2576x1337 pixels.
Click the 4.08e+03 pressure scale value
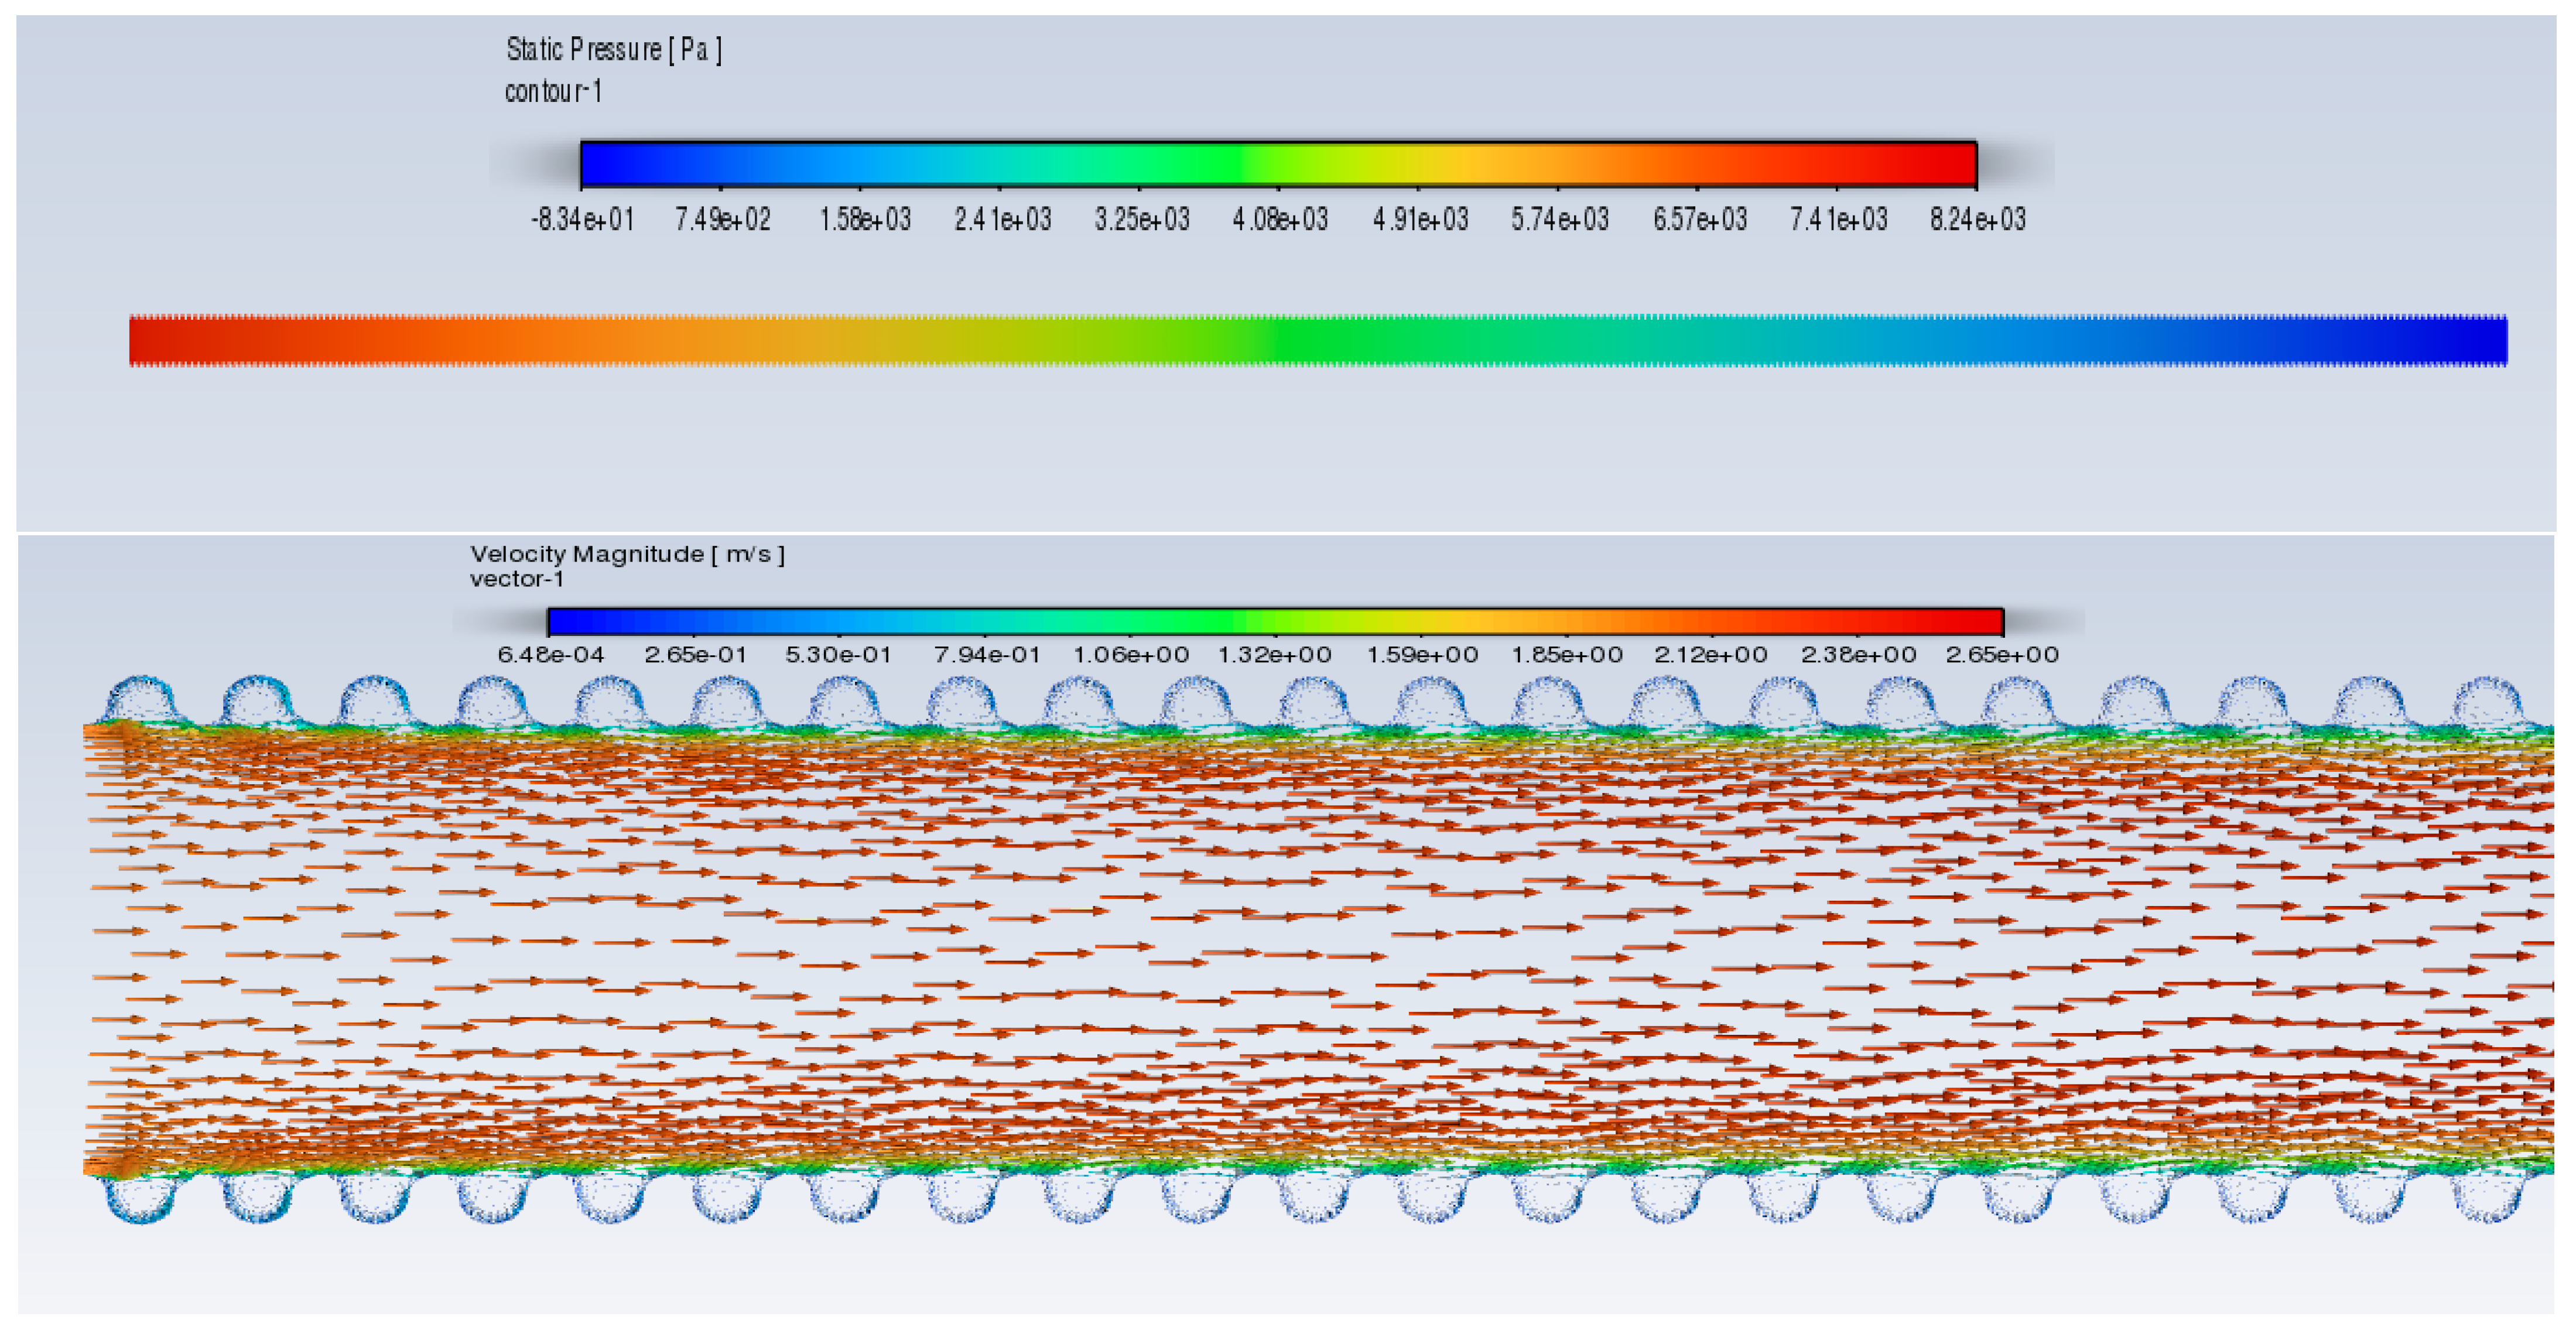pos(1280,219)
